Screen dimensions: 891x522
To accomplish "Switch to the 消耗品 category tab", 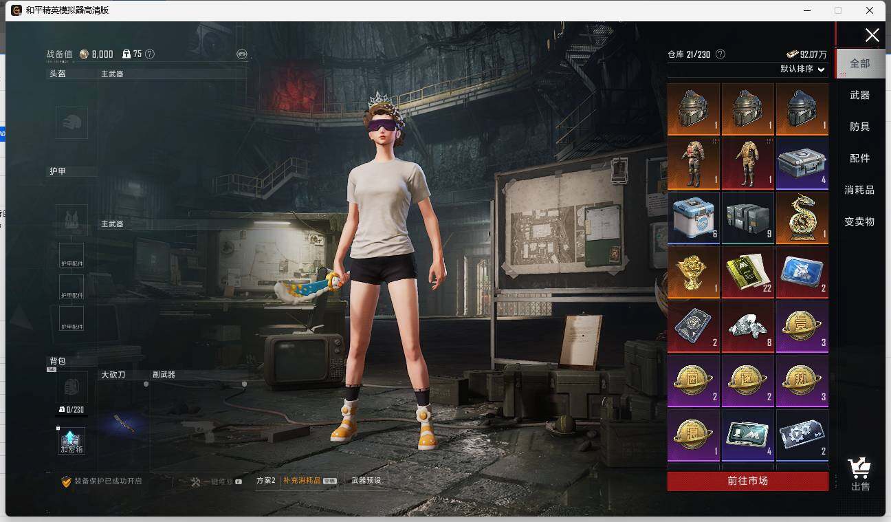I will coord(860,190).
